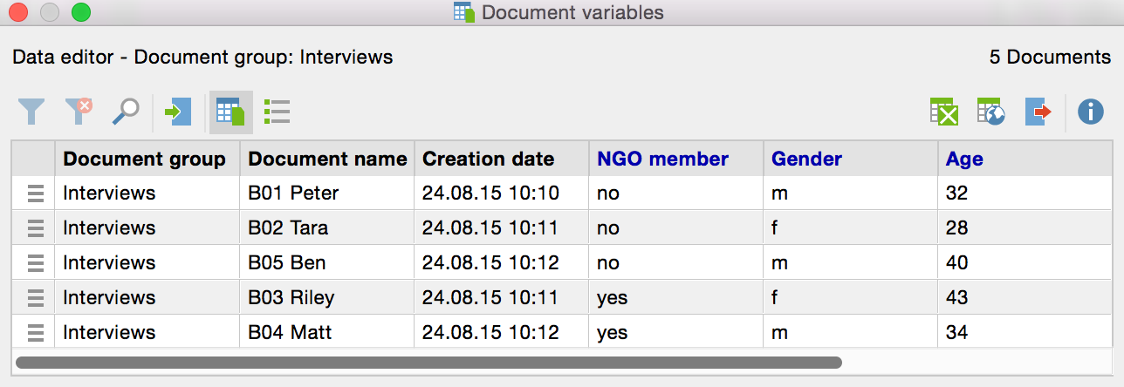Click the Age cell showing 34
This screenshot has height=387, width=1124.
[1025, 333]
